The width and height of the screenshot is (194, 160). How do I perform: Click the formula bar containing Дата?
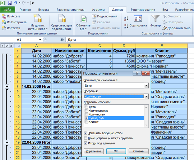130,40
